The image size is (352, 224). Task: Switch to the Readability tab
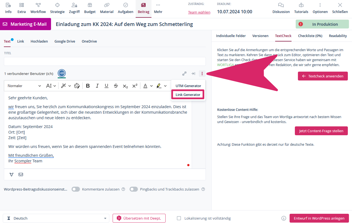coord(338,36)
